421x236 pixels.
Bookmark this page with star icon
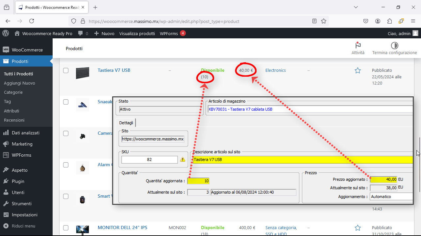324,21
